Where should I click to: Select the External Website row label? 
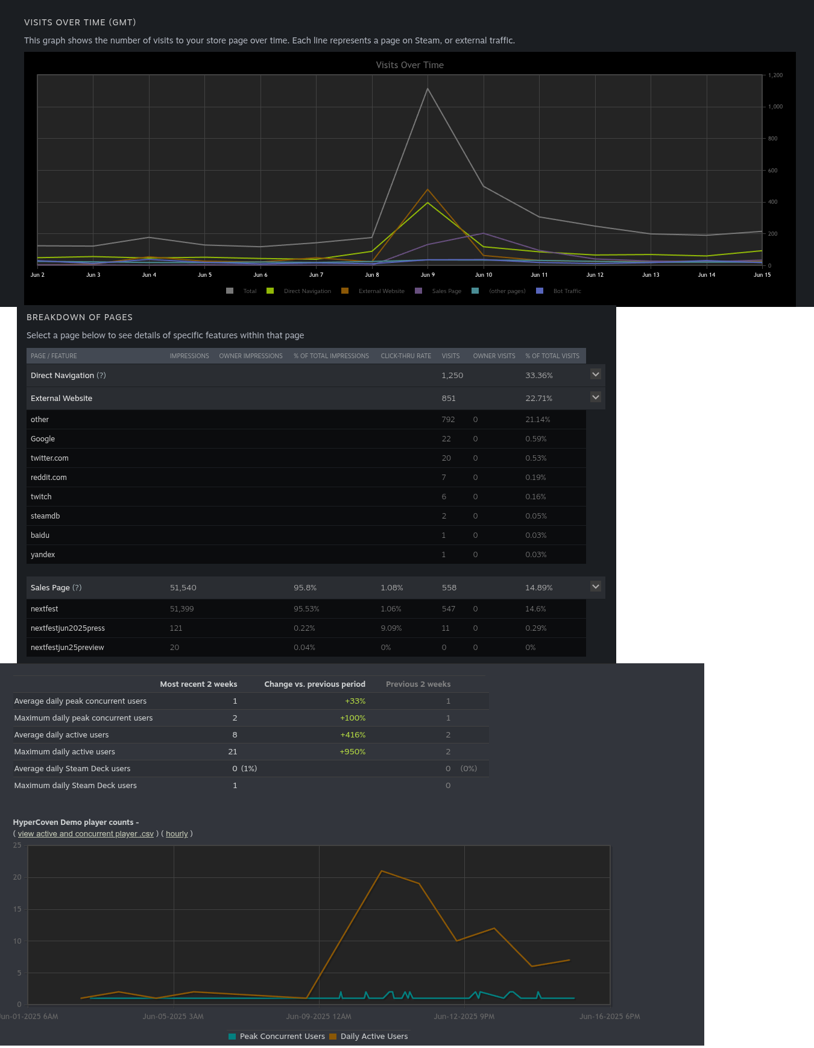(x=62, y=399)
